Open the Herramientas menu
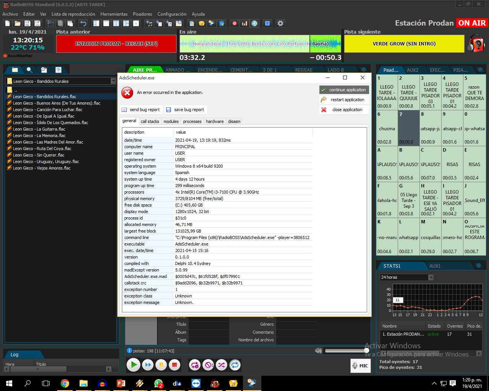The width and height of the screenshot is (489, 391). [114, 14]
